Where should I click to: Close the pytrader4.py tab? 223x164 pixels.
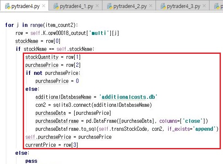coord(44,6)
